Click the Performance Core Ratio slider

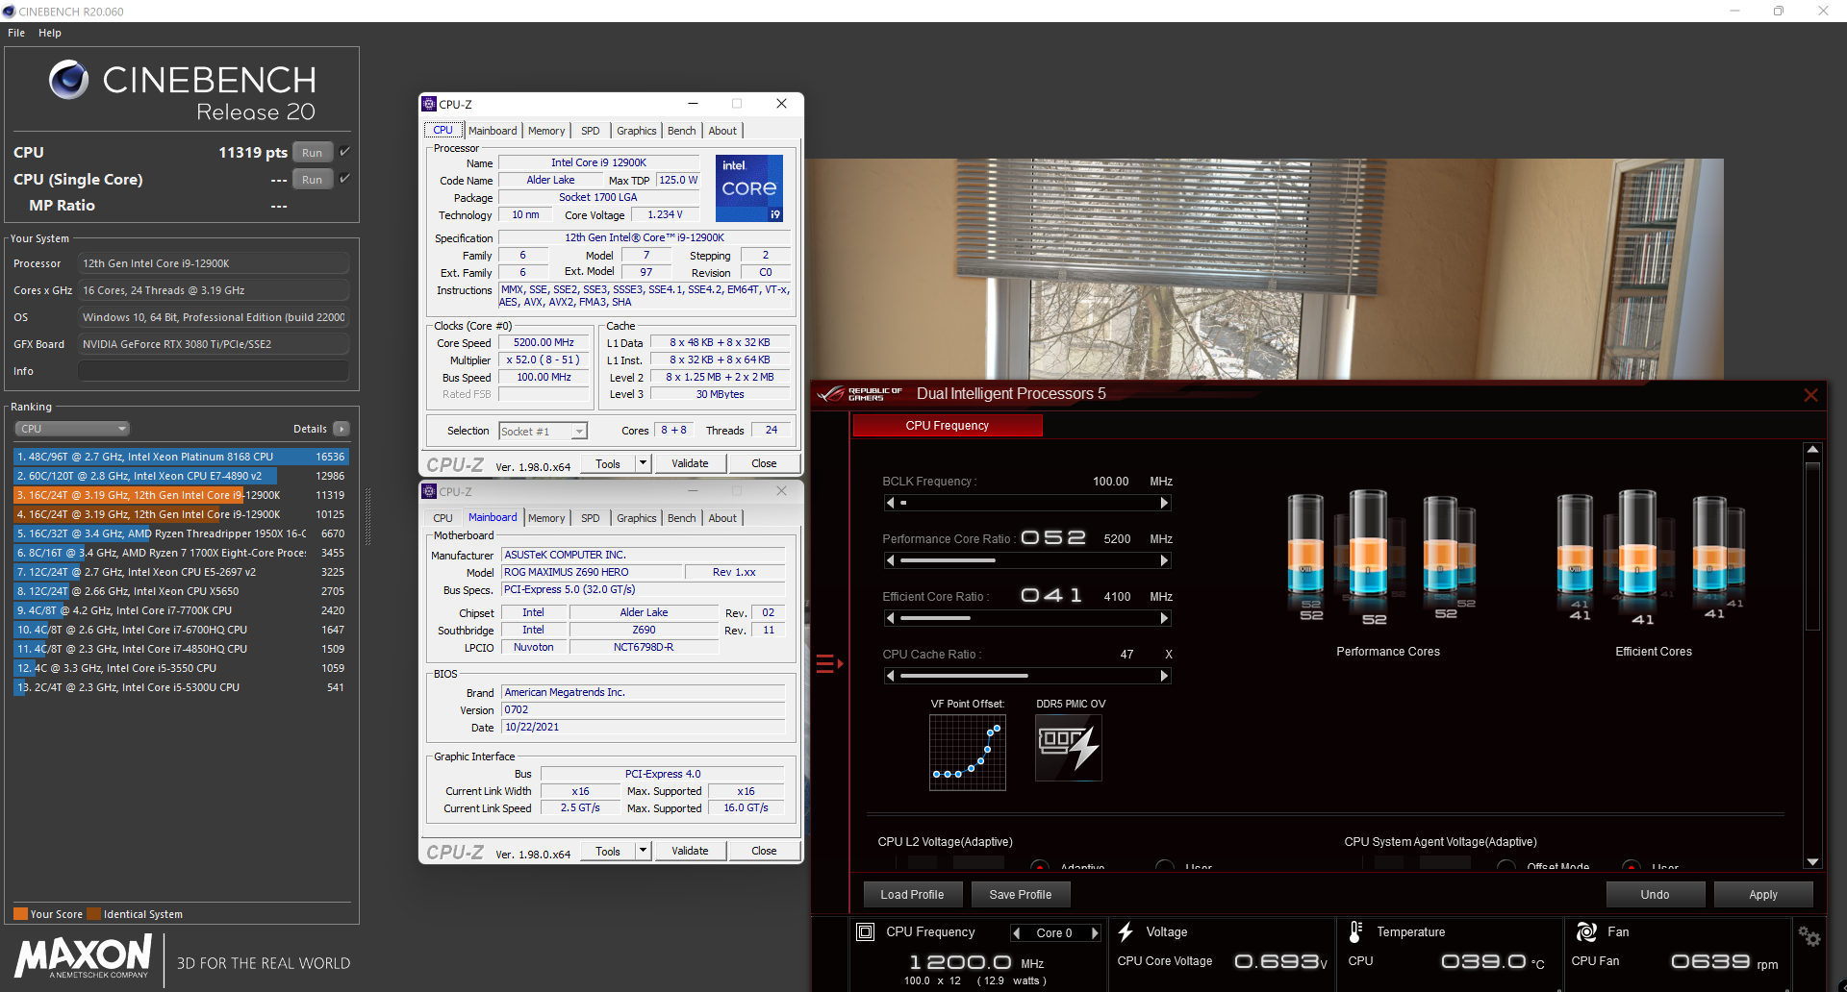tap(1026, 560)
